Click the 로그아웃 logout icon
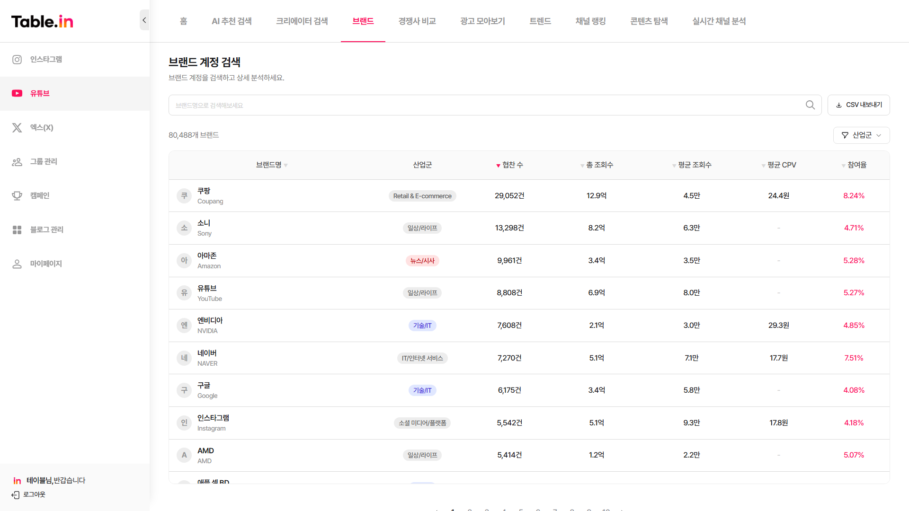Screen dimensions: 909x511 tap(16, 495)
